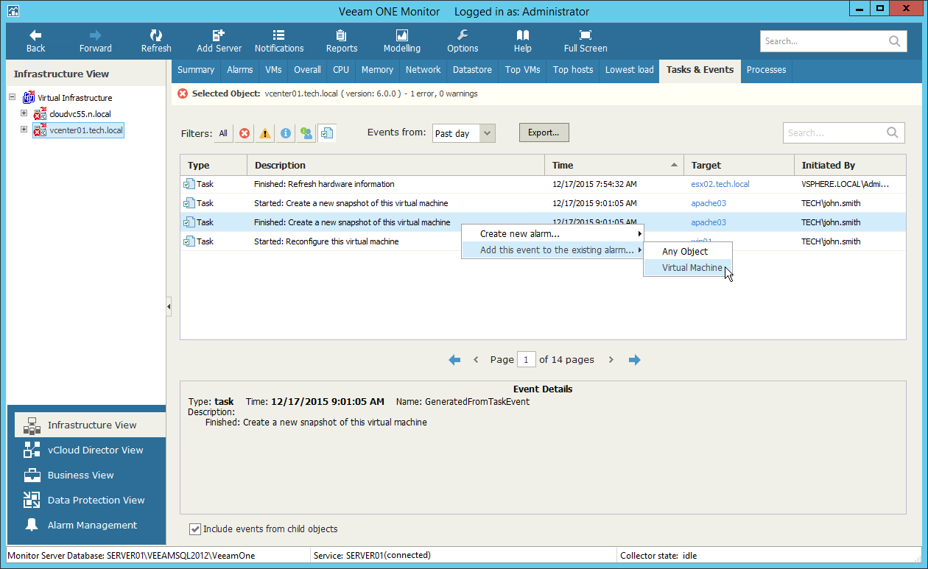Open the Options dialog
928x569 pixels.
click(x=463, y=41)
